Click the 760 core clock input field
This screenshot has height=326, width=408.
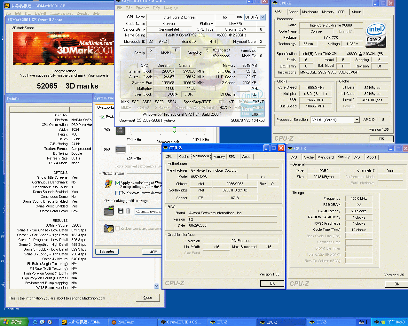pos(107,130)
